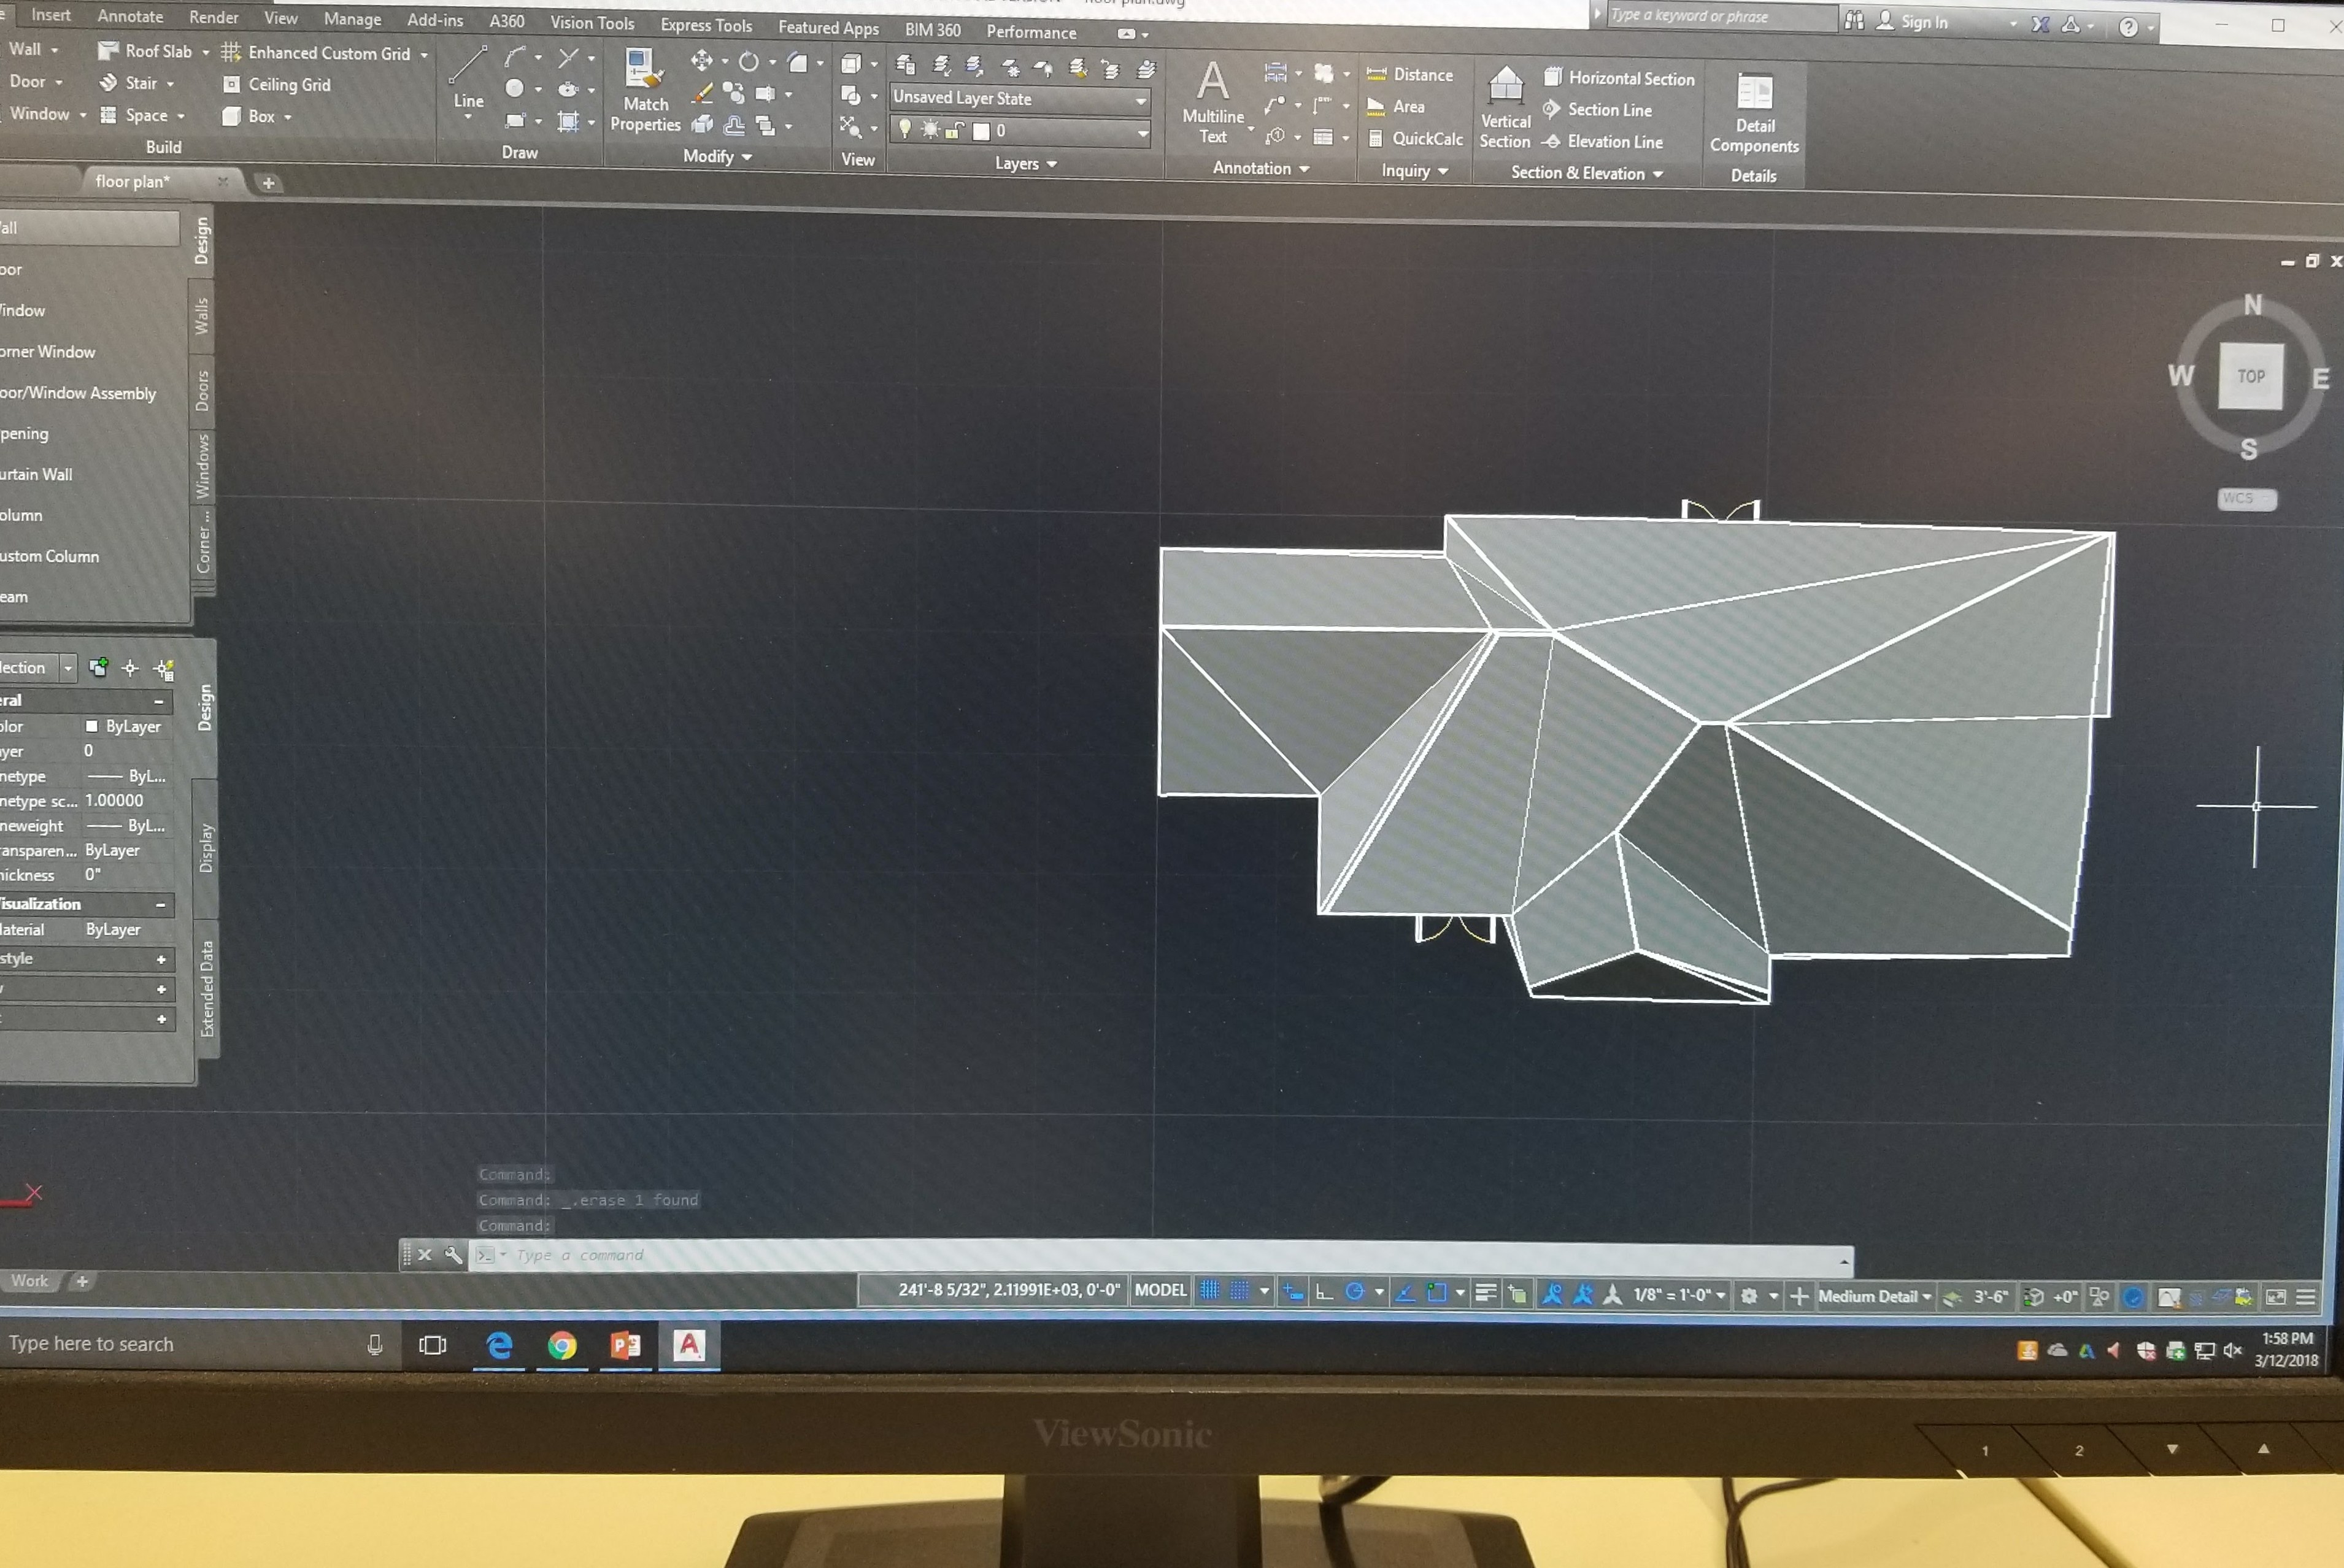Select the Horizontal Section tool
The height and width of the screenshot is (1568, 2344).
click(x=1620, y=78)
